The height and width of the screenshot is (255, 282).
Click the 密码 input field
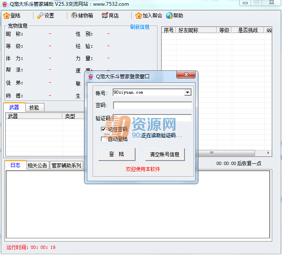pyautogui.click(x=153, y=106)
